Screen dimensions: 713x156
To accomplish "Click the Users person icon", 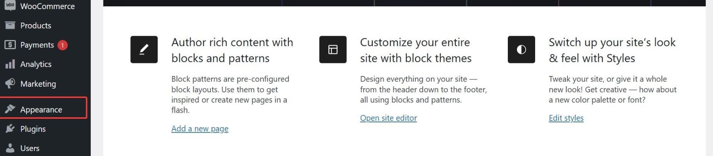I will (x=10, y=148).
